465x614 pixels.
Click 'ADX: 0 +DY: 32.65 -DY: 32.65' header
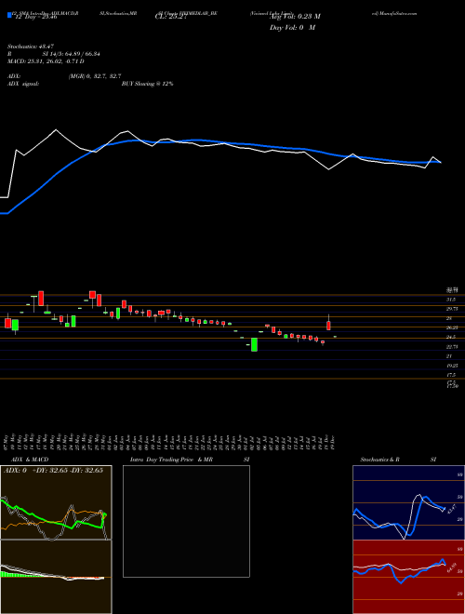click(53, 471)
